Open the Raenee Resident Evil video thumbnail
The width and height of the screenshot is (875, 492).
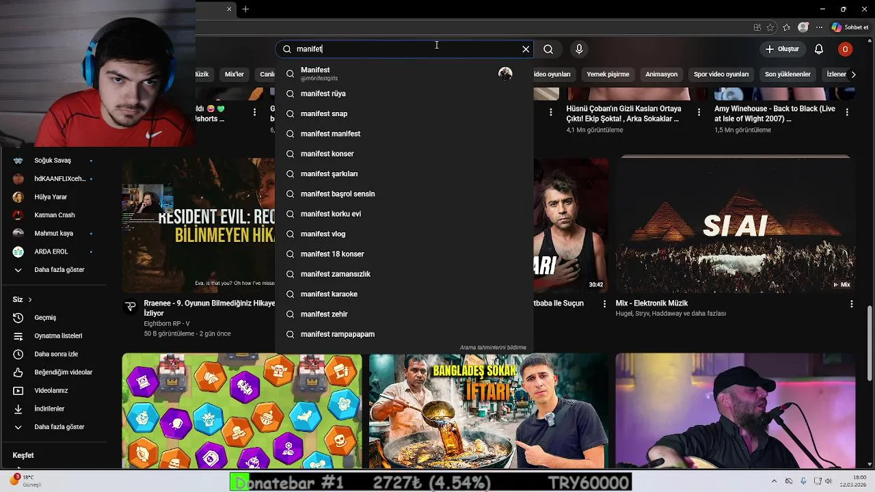[198, 225]
